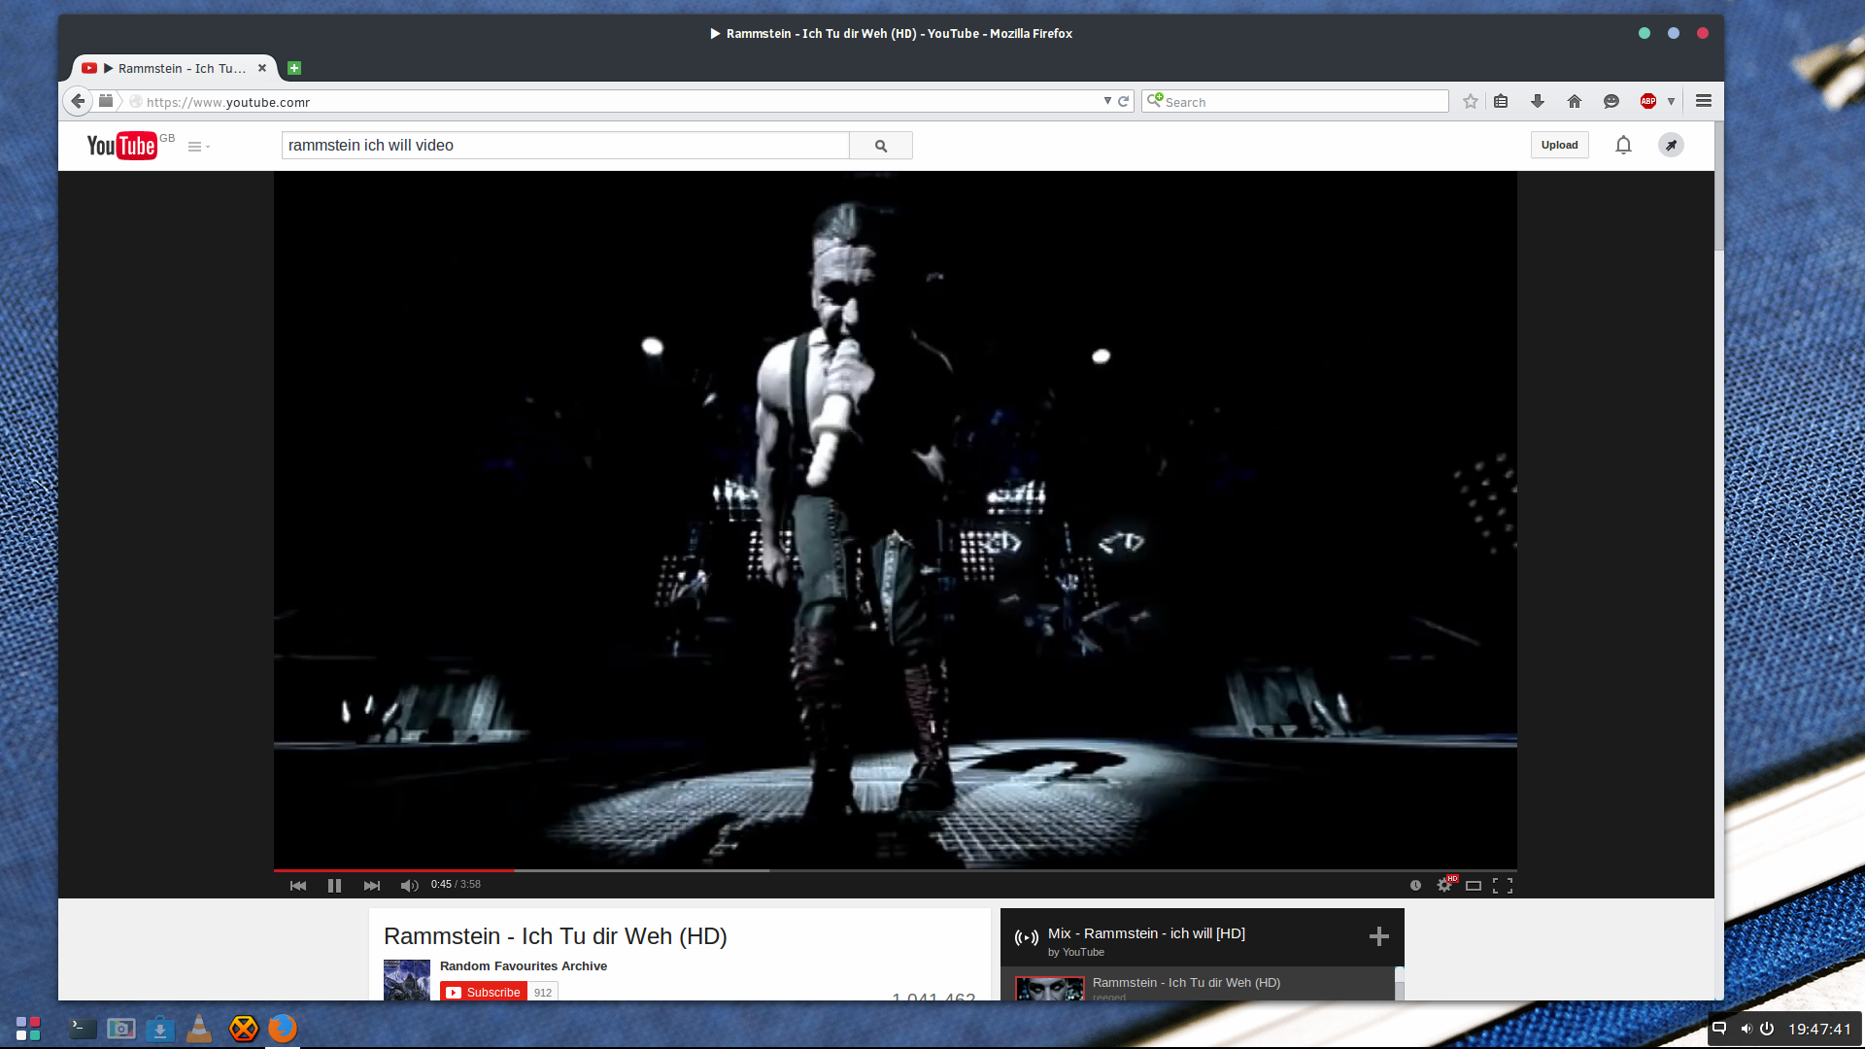1865x1049 pixels.
Task: Skip to previous video in player
Action: pos(298,885)
